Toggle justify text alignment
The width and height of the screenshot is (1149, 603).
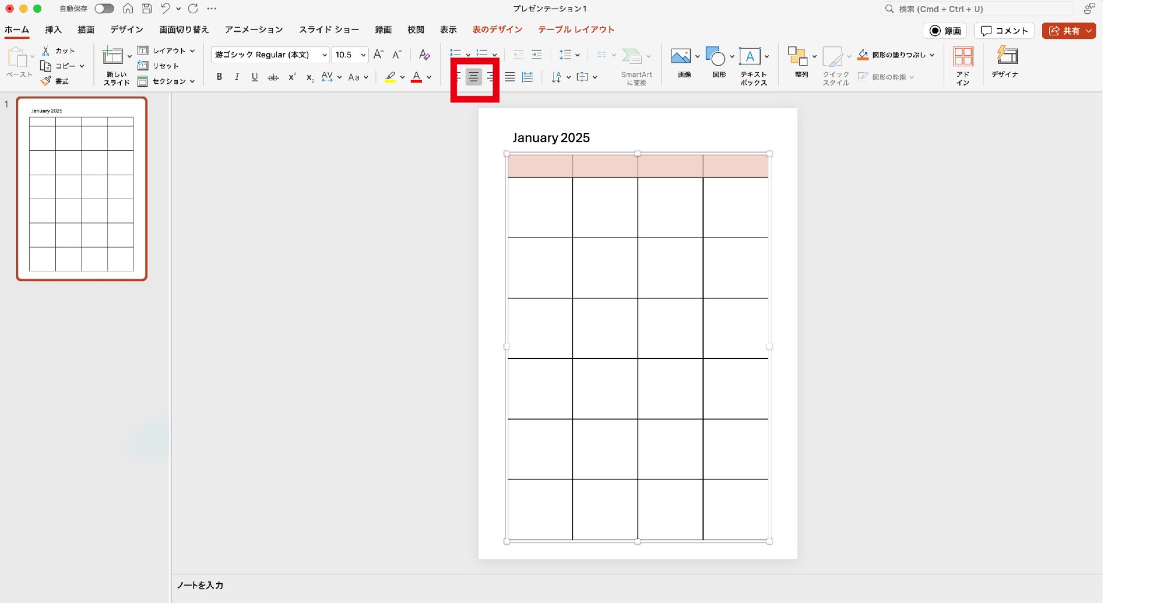[x=510, y=77]
